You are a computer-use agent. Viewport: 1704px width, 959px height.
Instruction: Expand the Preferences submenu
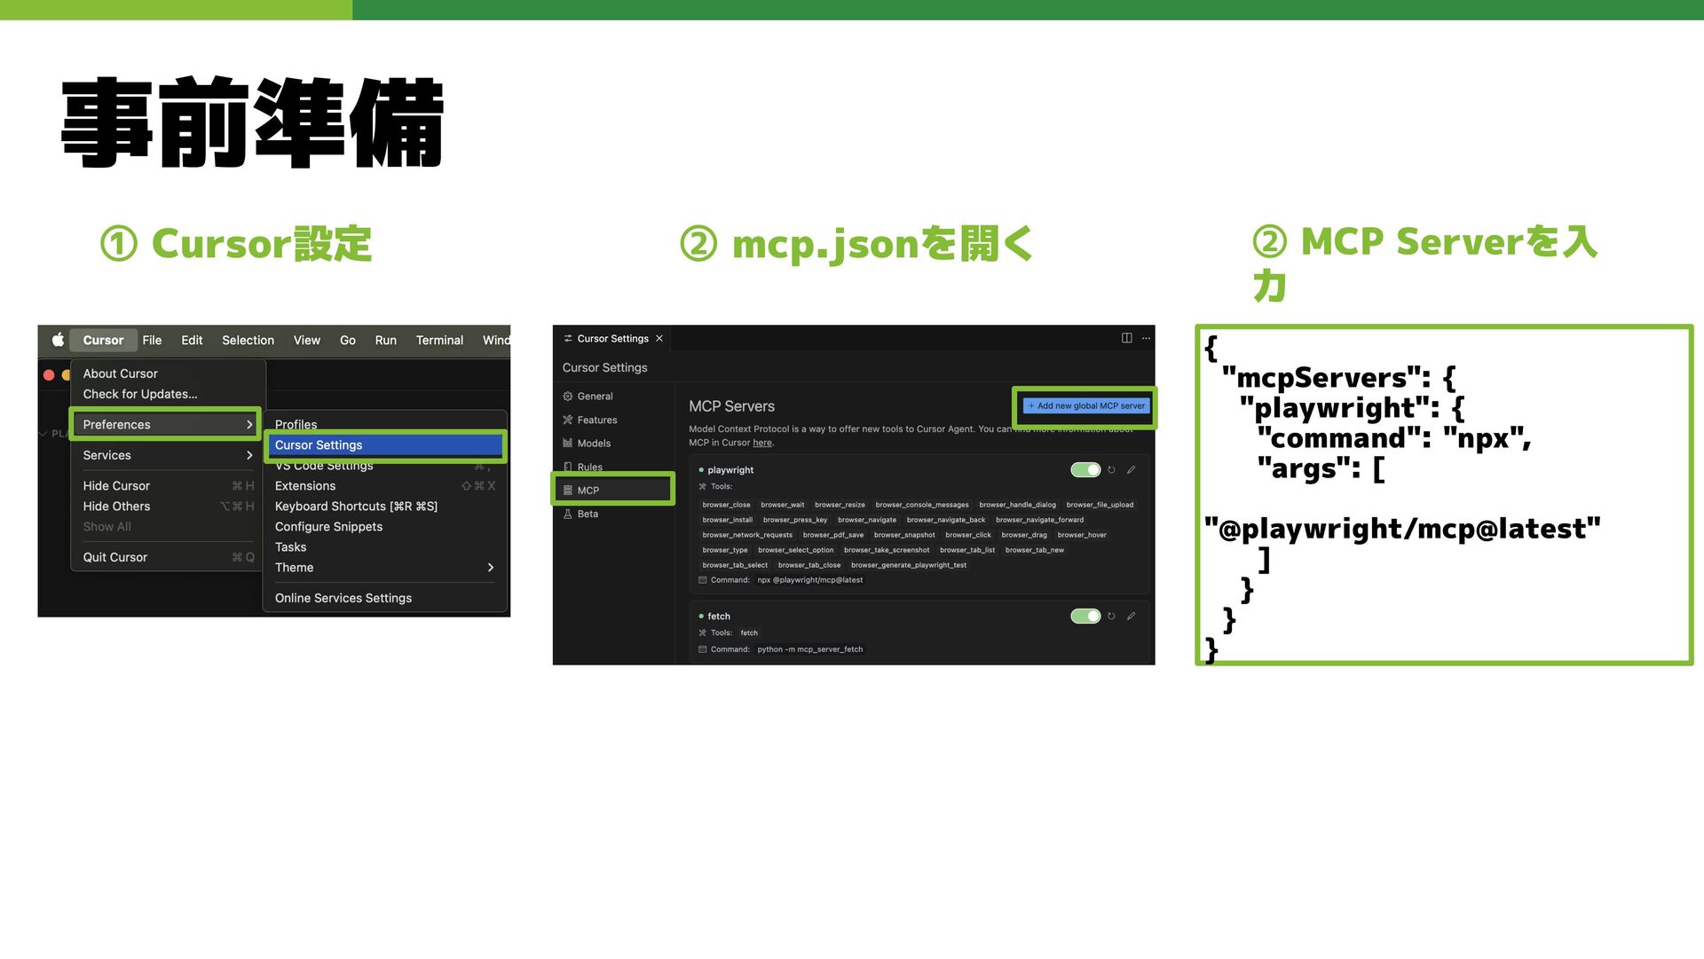(x=166, y=425)
